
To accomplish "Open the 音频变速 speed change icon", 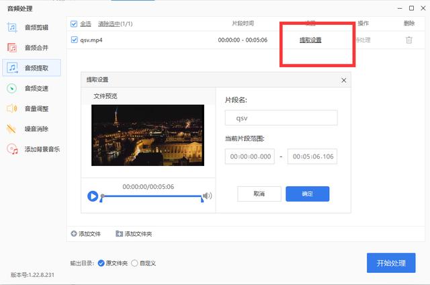I will [11, 88].
